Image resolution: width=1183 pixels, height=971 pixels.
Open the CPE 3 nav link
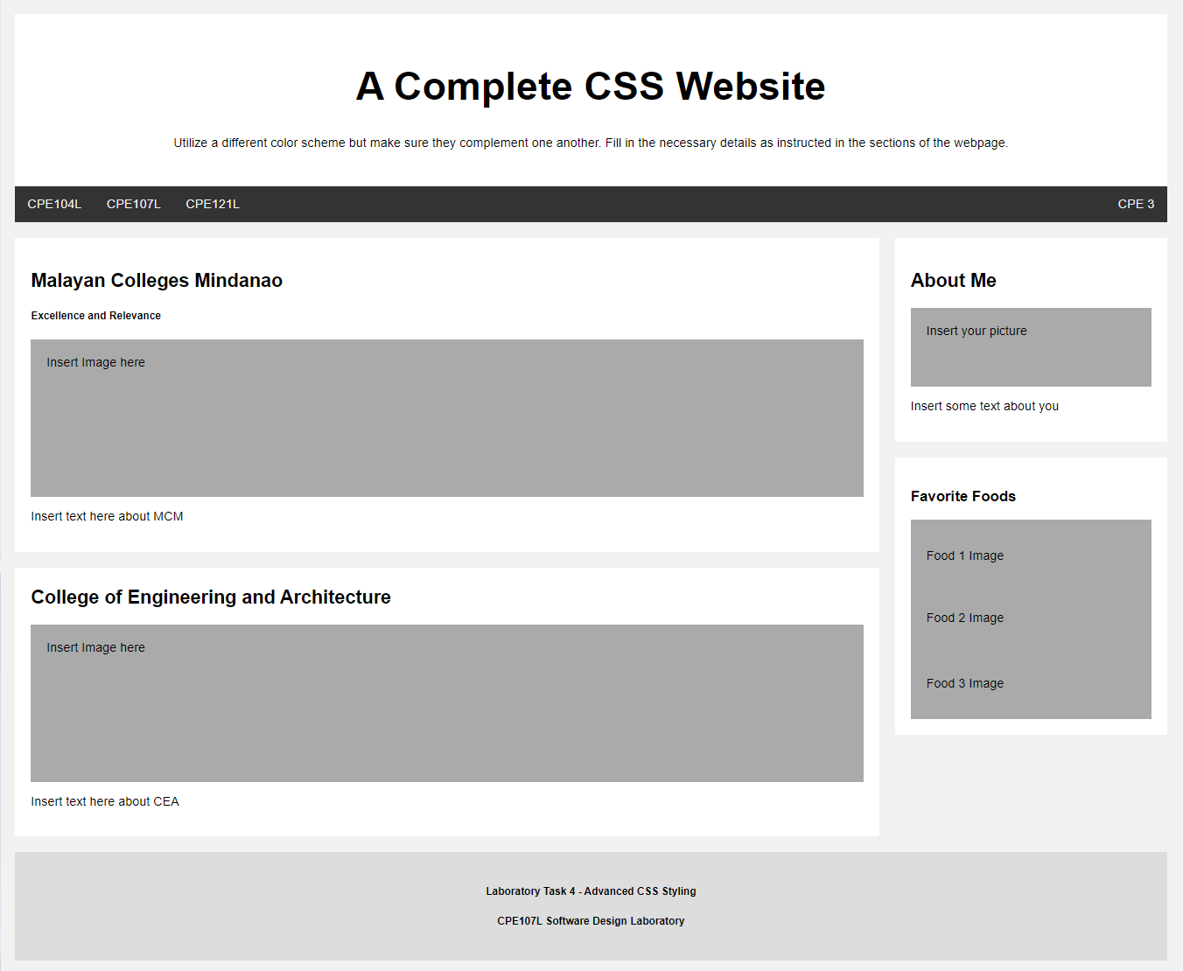[x=1136, y=204]
